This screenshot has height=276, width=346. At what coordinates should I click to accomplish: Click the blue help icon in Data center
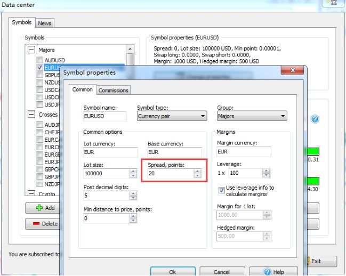(x=315, y=119)
